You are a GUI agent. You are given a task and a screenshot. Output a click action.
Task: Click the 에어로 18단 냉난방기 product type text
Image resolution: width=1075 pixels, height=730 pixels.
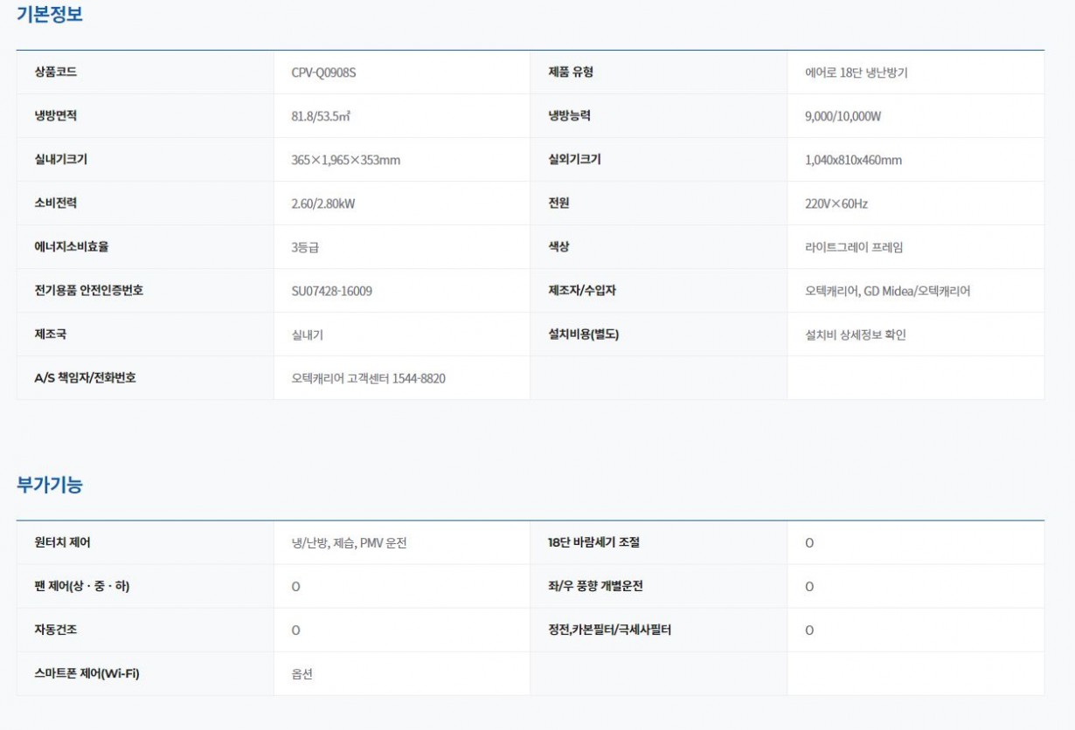856,72
